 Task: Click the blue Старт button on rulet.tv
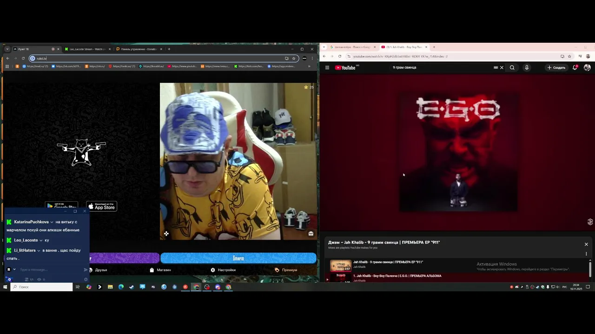(x=238, y=258)
